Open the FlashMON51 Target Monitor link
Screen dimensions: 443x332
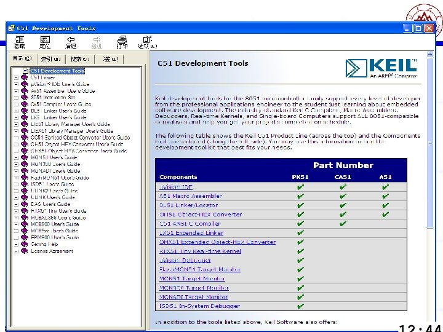(x=200, y=269)
